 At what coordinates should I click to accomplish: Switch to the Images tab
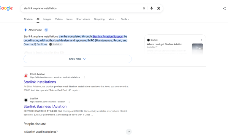[47, 19]
